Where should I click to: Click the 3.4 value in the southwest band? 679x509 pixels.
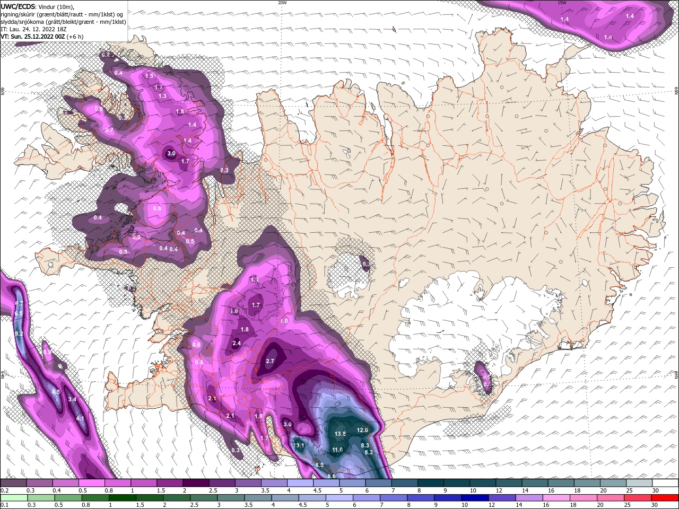[73, 399]
